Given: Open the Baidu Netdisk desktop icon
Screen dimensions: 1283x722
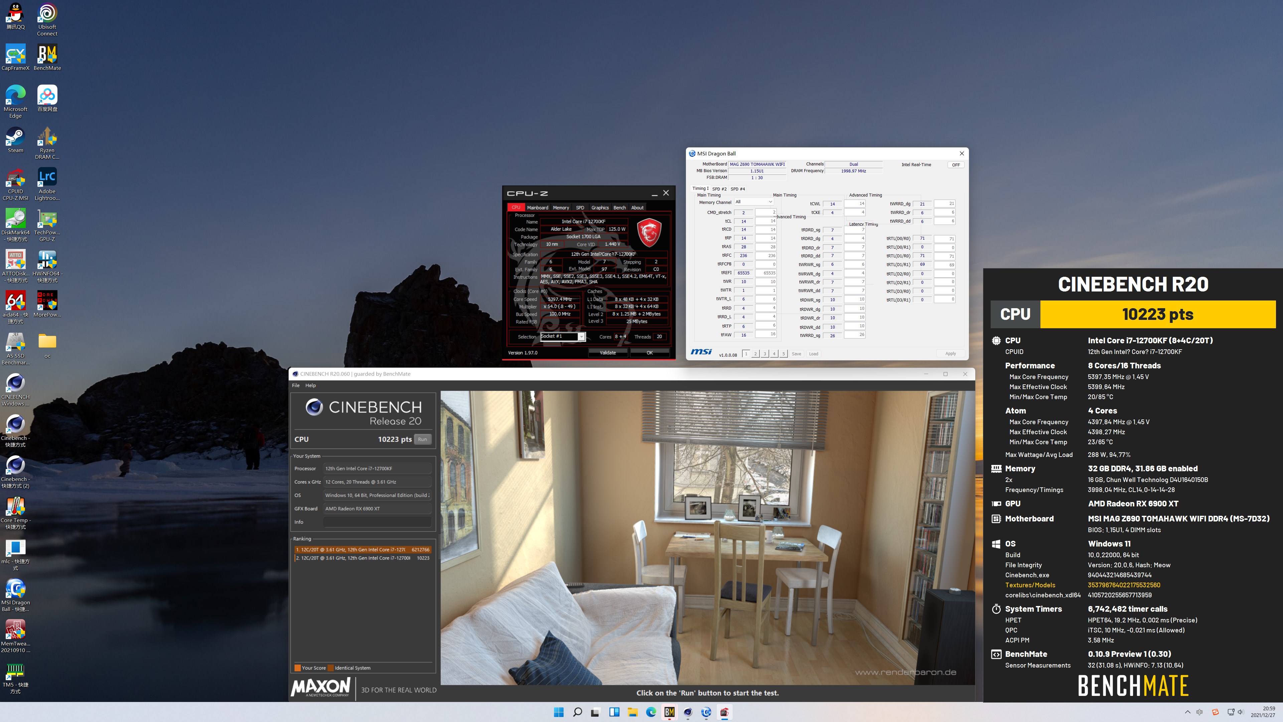Looking at the screenshot, I should (x=47, y=98).
